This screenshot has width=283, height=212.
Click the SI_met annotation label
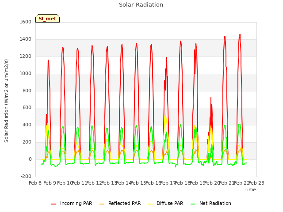coord(47,19)
